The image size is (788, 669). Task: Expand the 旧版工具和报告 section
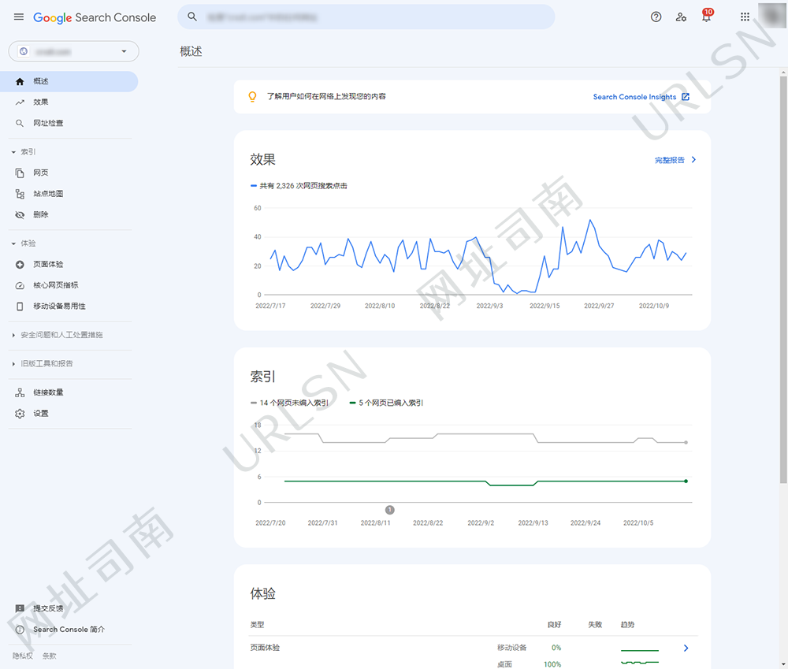click(46, 364)
